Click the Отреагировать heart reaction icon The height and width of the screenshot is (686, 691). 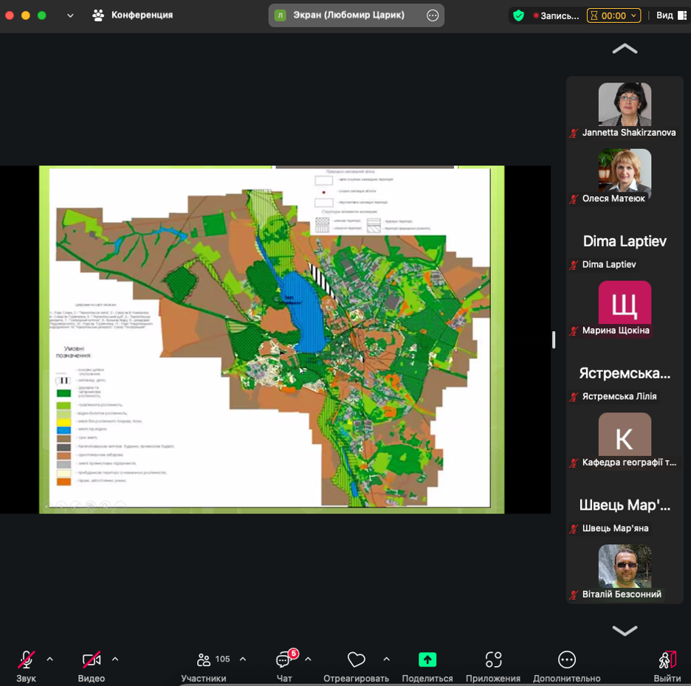pyautogui.click(x=356, y=659)
